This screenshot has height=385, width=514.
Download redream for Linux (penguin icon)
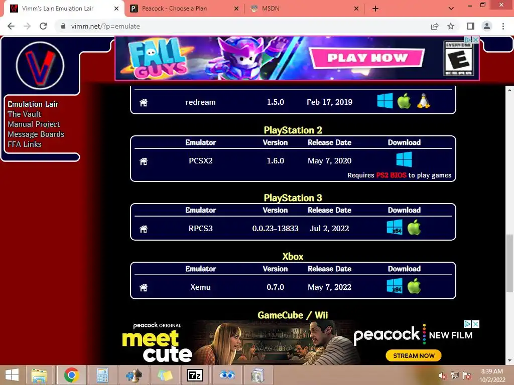click(x=423, y=100)
